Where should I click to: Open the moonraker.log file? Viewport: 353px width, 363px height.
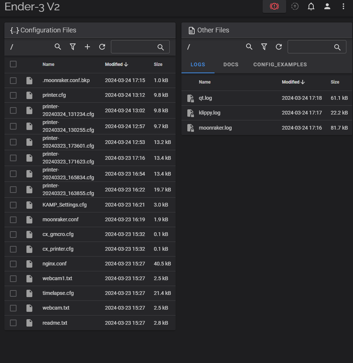click(215, 128)
